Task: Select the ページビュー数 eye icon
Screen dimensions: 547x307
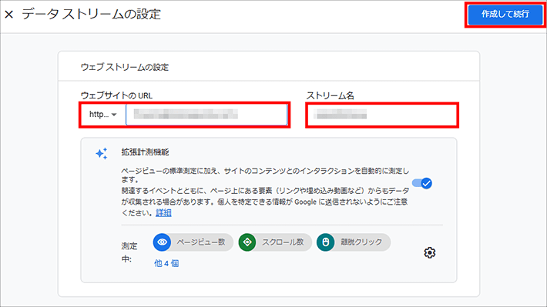Action: click(x=162, y=242)
